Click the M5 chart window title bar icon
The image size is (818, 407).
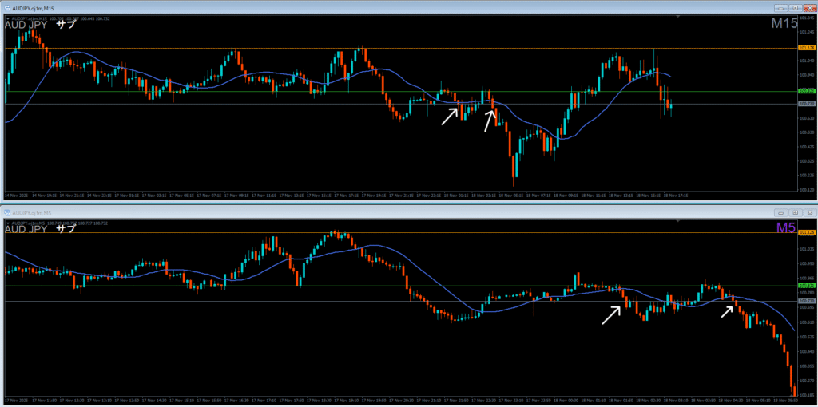point(8,213)
